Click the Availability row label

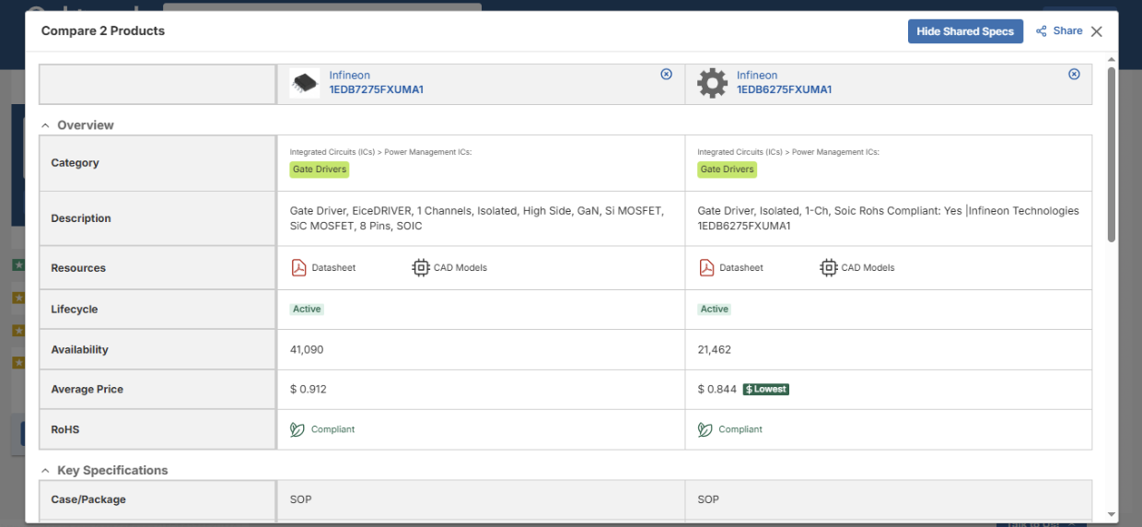pyautogui.click(x=80, y=350)
